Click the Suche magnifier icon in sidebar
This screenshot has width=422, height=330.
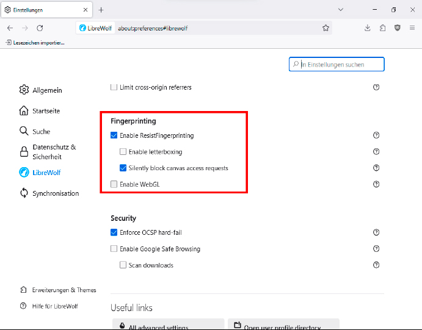click(24, 131)
